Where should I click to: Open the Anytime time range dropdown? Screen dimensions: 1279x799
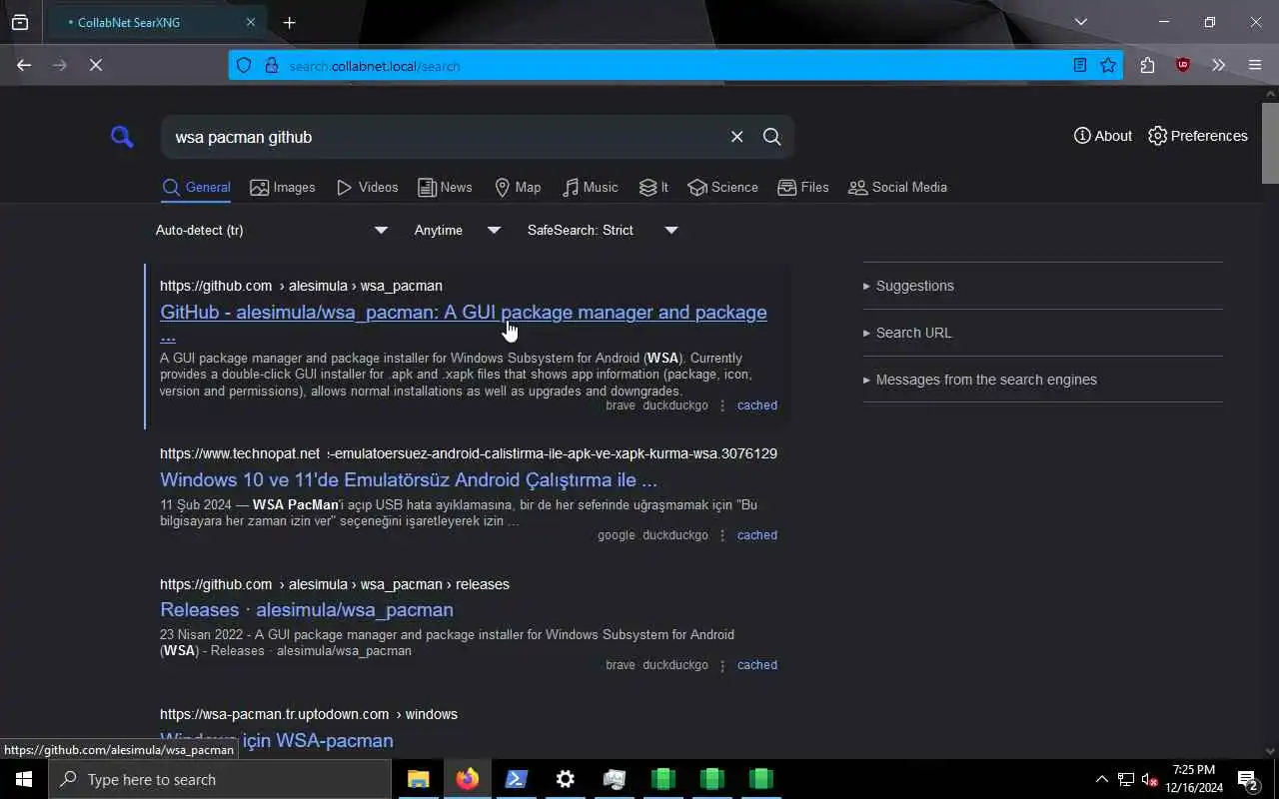pos(457,230)
